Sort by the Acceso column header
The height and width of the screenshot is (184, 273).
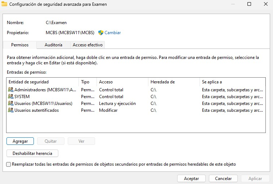[x=122, y=82]
